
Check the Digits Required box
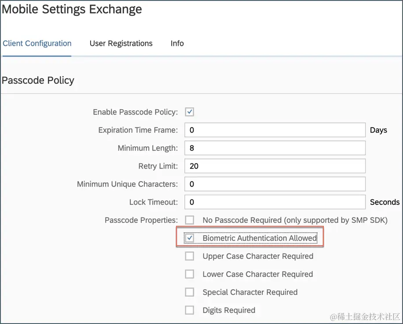(190, 310)
